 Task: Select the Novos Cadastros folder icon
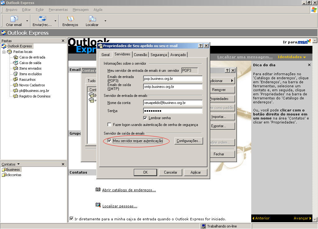tap(16, 85)
